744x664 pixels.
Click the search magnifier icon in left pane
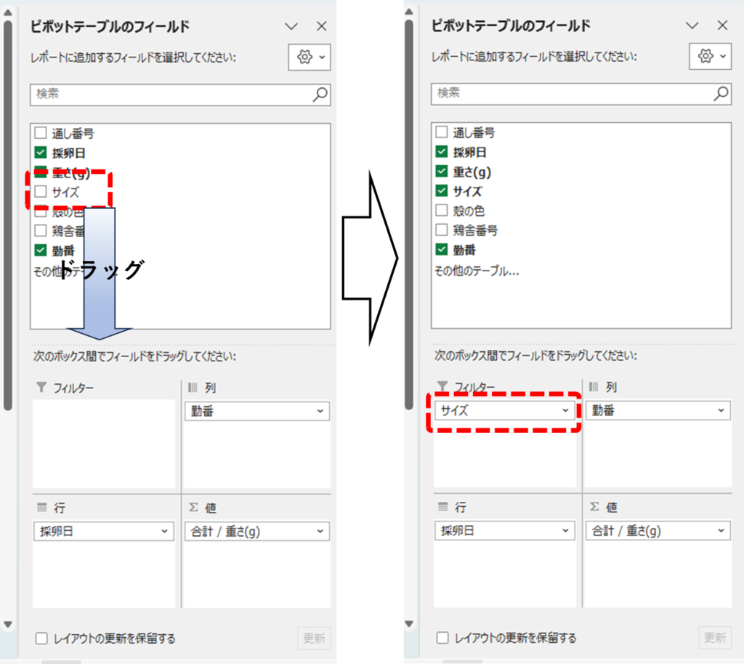pos(320,94)
